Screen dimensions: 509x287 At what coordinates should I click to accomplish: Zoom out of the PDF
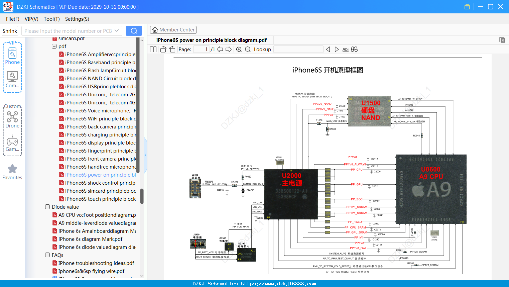[x=248, y=50]
